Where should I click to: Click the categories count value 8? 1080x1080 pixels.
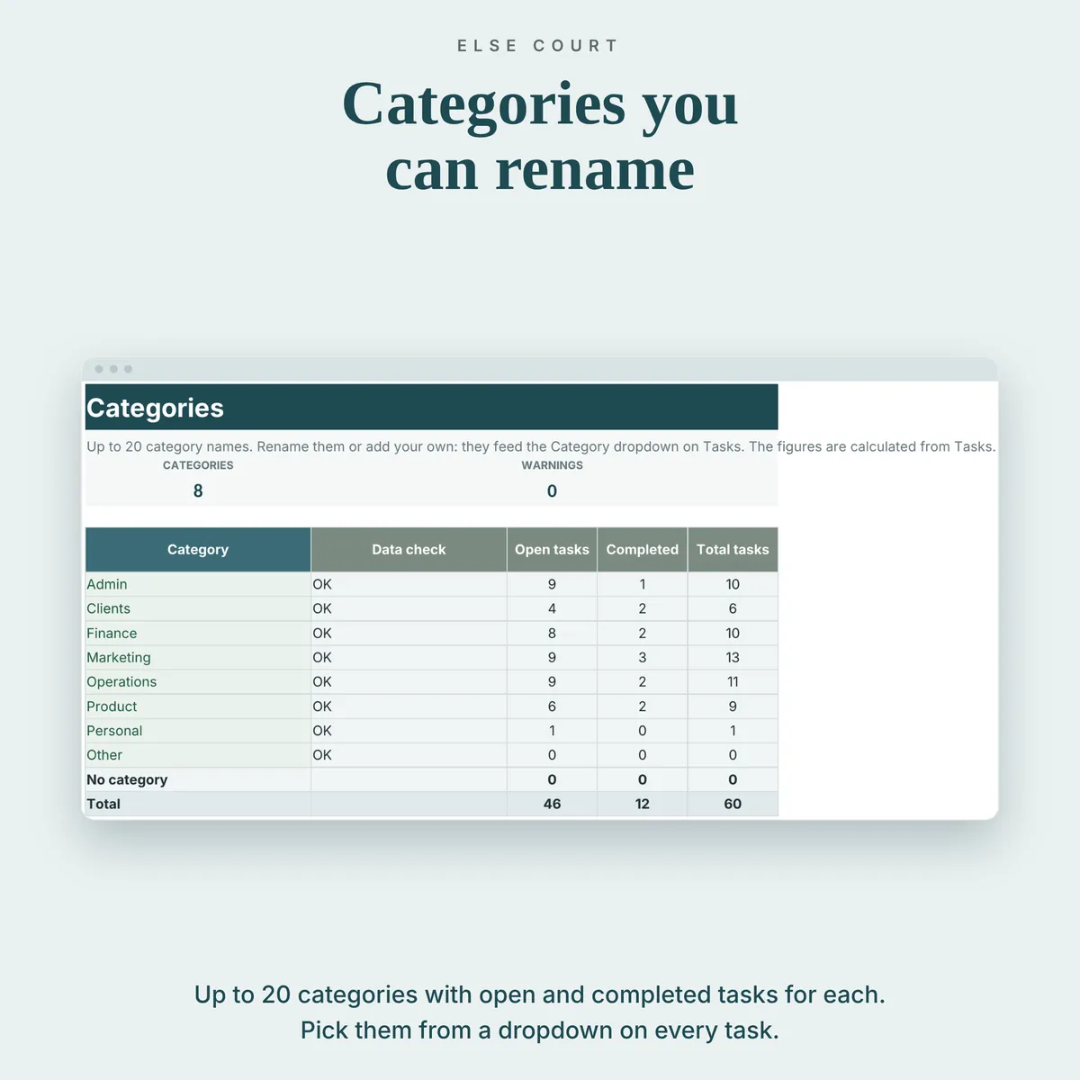[198, 490]
